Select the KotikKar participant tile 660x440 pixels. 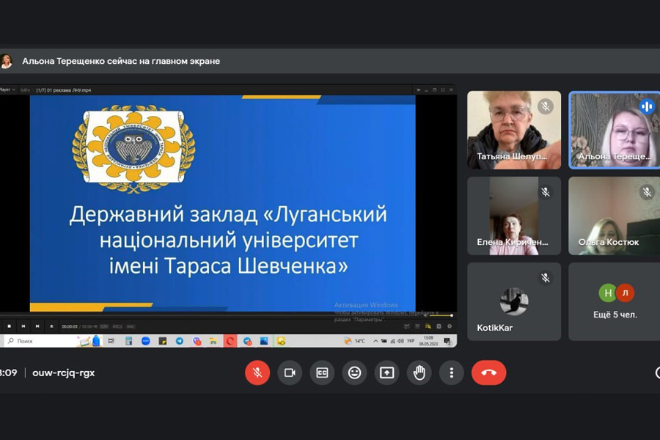514,301
